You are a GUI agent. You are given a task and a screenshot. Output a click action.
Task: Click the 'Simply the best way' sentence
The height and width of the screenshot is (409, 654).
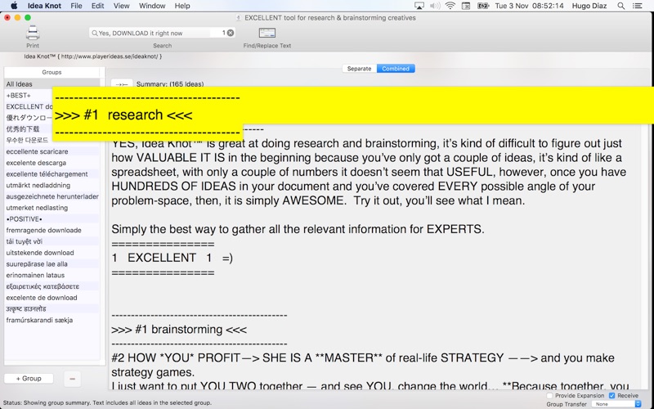(298, 229)
